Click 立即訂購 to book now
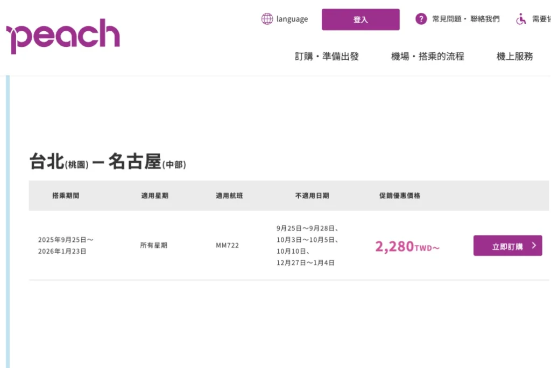This screenshot has height=368, width=551. pyautogui.click(x=508, y=246)
